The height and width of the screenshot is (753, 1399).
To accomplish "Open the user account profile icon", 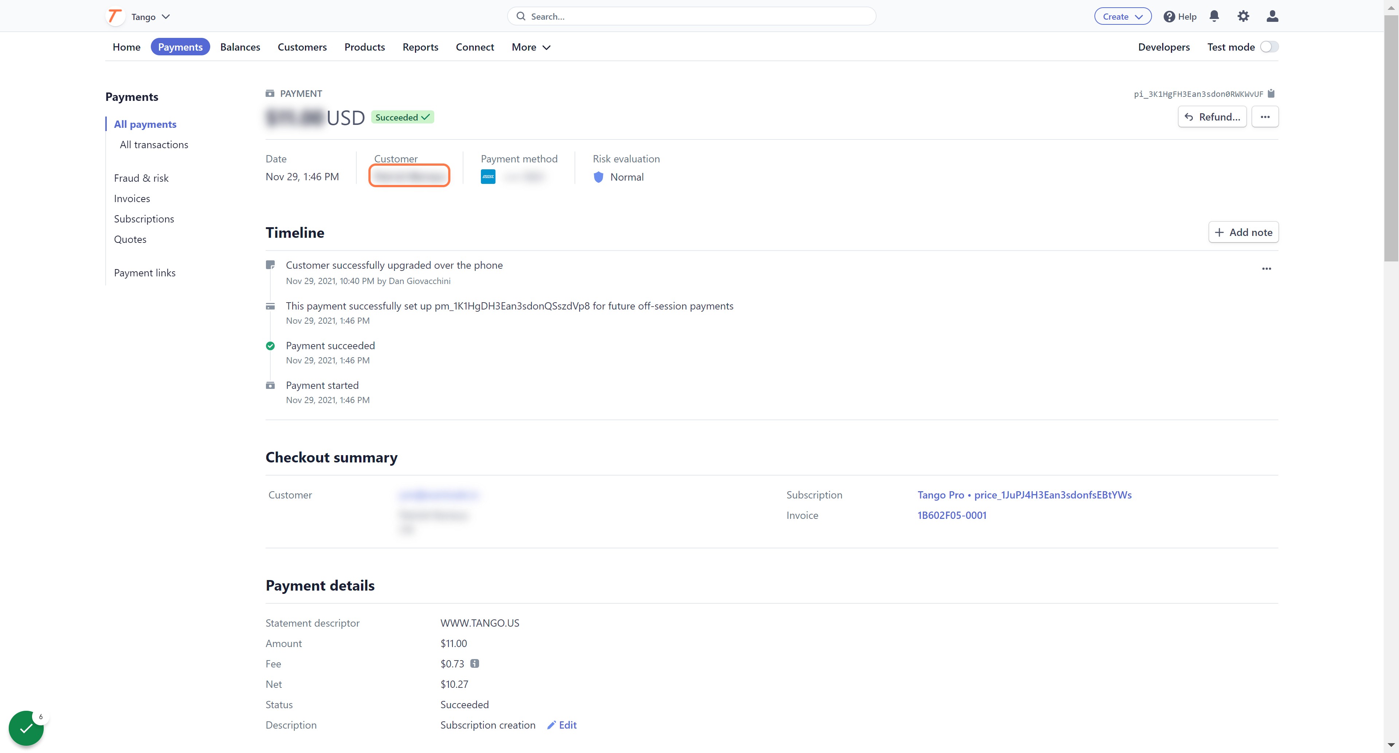I will [x=1272, y=16].
